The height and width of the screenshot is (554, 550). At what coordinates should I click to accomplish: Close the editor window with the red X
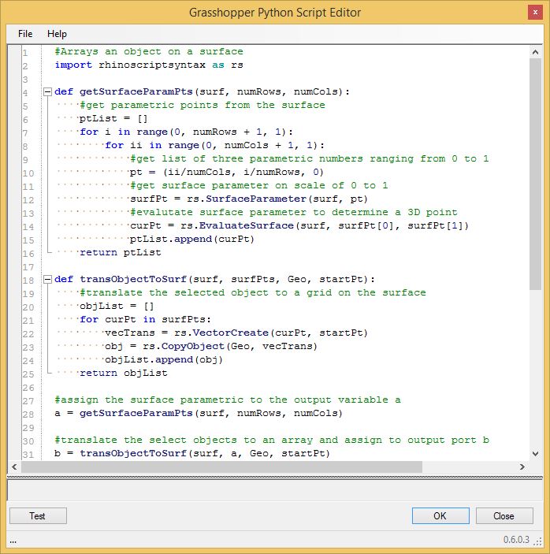535,13
